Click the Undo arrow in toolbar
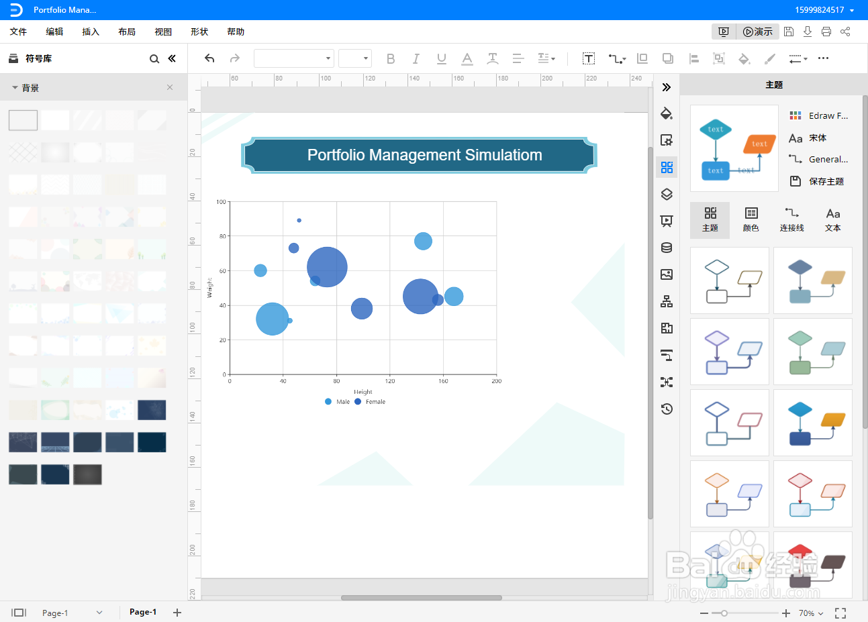The height and width of the screenshot is (622, 868). pos(209,58)
